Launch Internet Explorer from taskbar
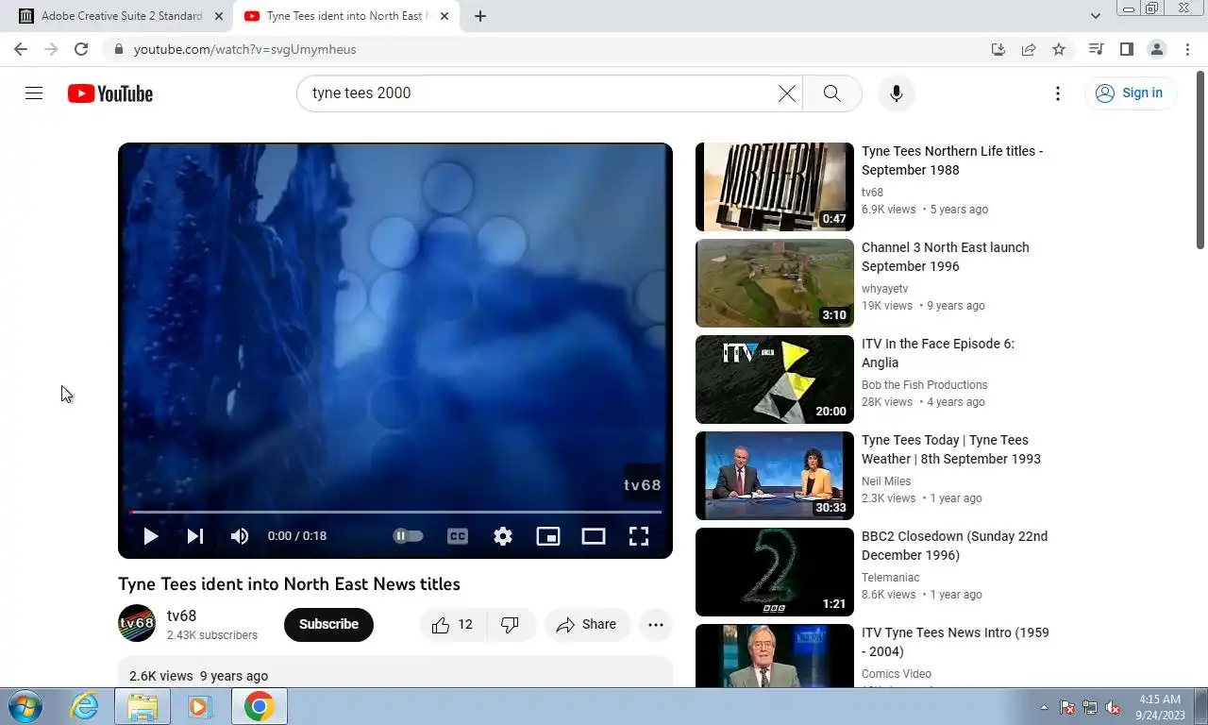Screen dimensions: 1208x725 85,706
